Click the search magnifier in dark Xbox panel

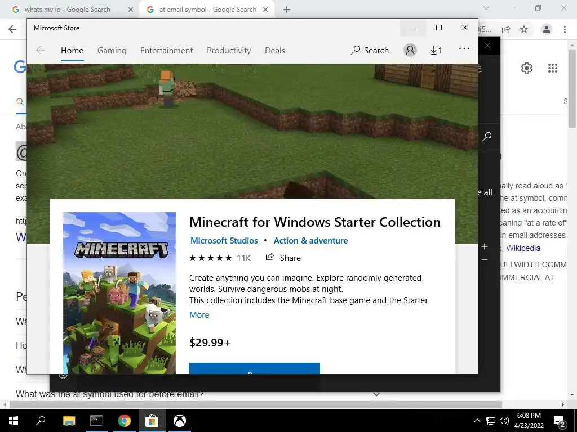tap(487, 137)
